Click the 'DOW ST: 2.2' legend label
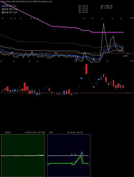This screenshot has height=177, width=134. tap(10, 6)
